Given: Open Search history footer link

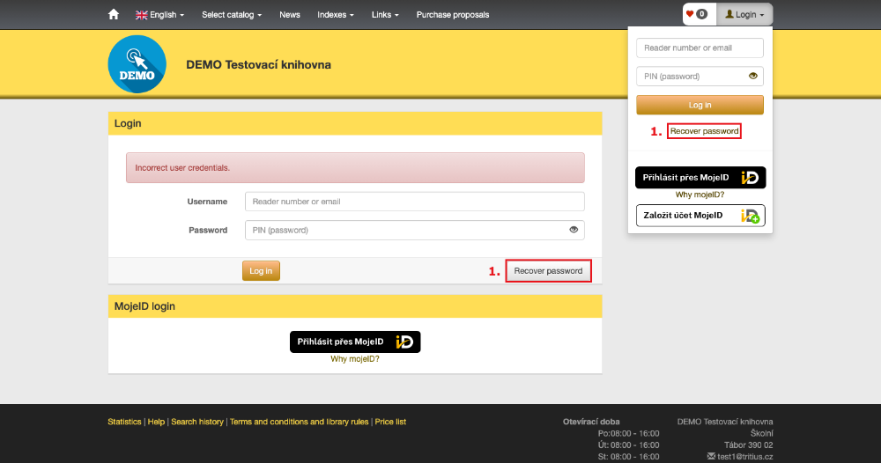Looking at the screenshot, I should (x=197, y=422).
